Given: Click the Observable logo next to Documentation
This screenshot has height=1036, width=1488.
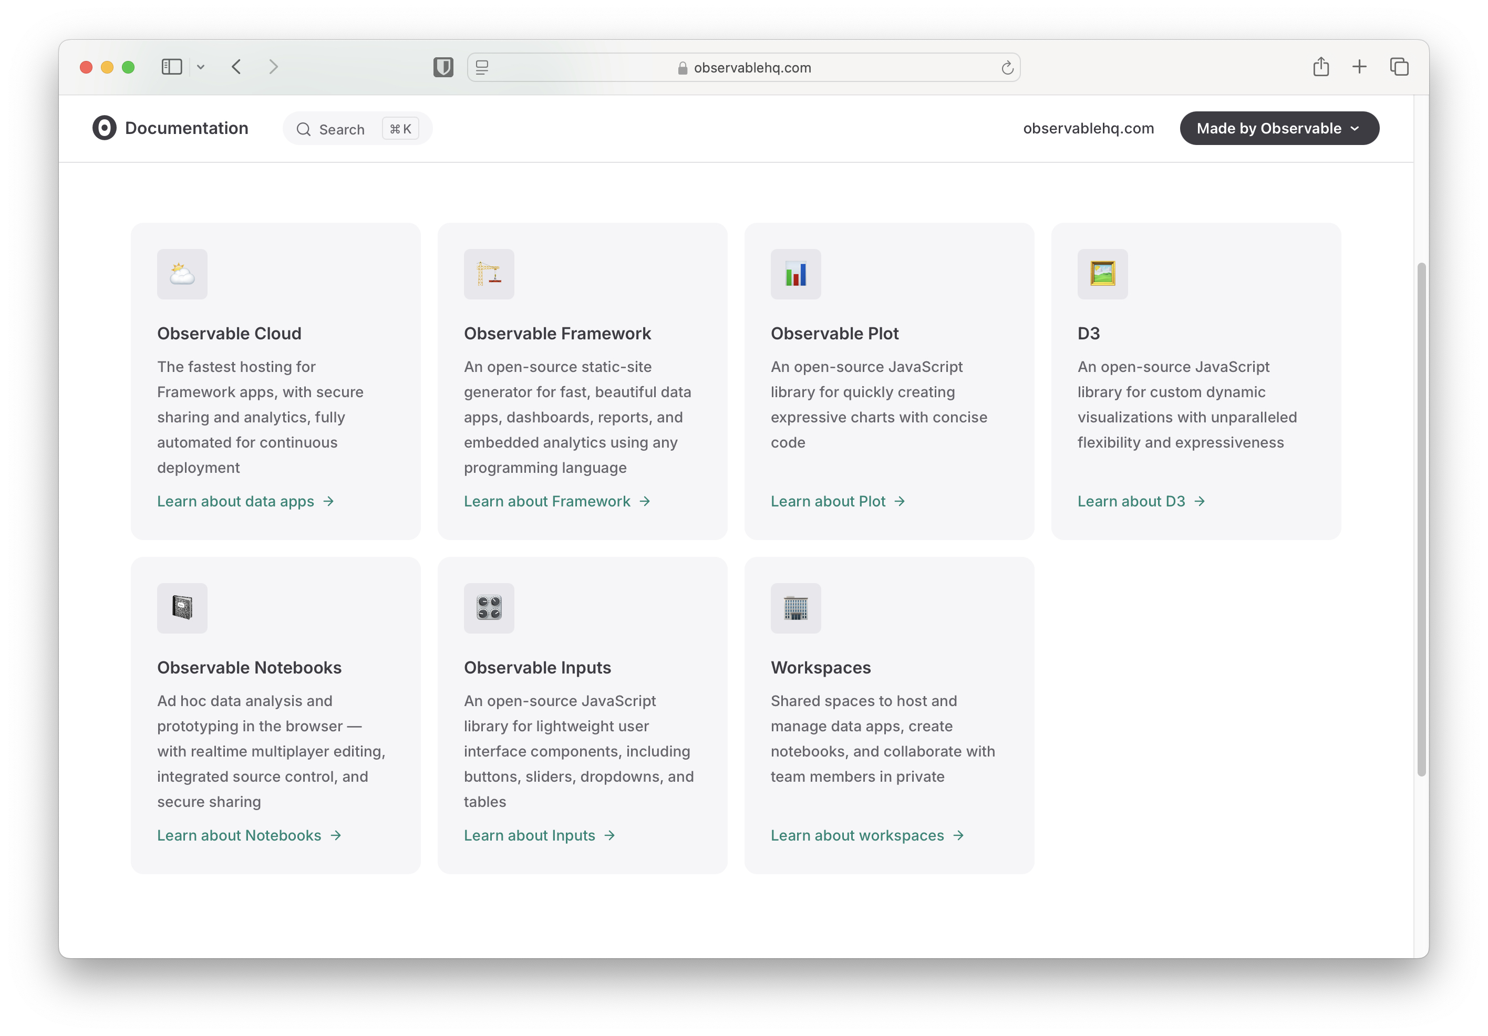Looking at the screenshot, I should (105, 128).
